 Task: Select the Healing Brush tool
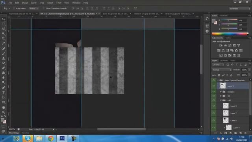pyautogui.click(x=4, y=49)
